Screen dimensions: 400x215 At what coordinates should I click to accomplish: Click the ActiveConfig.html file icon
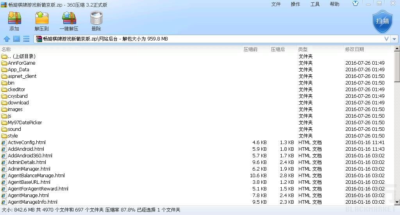coord(4,142)
